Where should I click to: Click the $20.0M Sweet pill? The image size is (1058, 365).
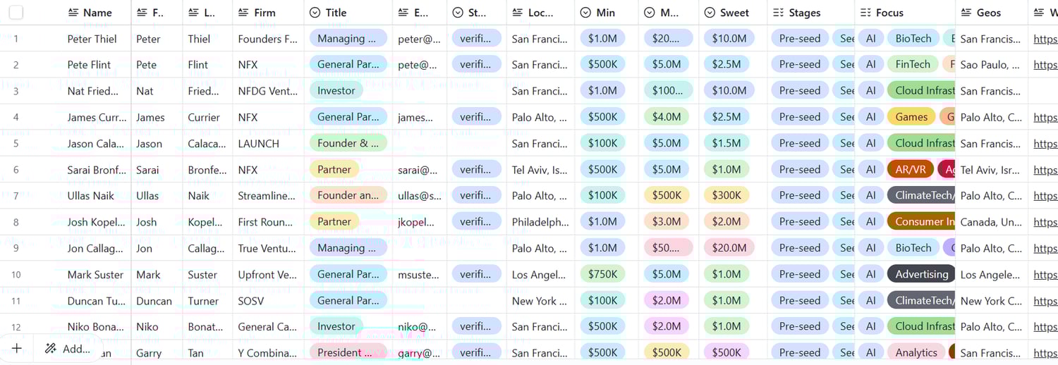pyautogui.click(x=729, y=247)
